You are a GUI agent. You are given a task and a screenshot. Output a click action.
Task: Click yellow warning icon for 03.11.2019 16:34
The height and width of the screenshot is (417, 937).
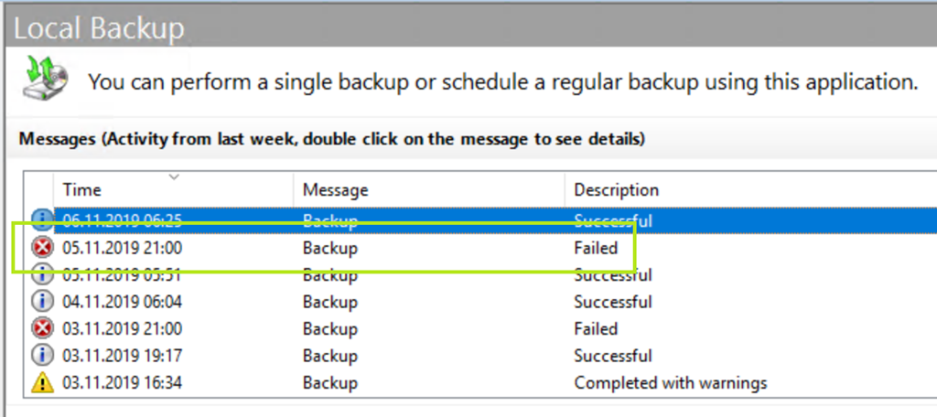pyautogui.click(x=42, y=383)
